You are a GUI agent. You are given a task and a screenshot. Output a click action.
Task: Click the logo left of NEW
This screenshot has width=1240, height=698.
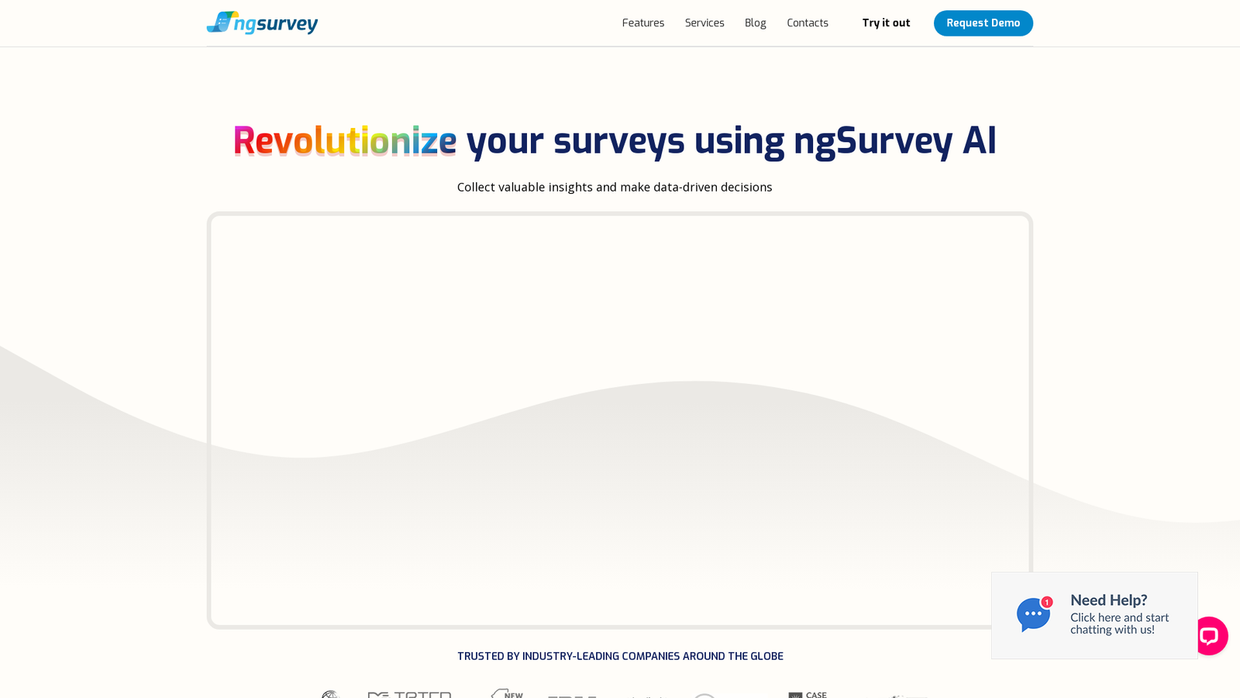tap(409, 694)
